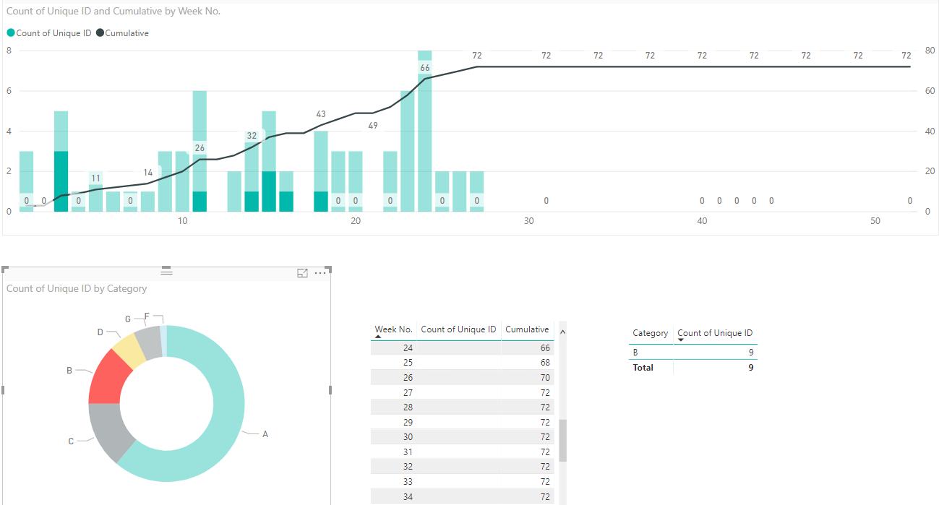This screenshot has height=505, width=939.
Task: Click the '26' data label on chart
Action: coord(200,148)
